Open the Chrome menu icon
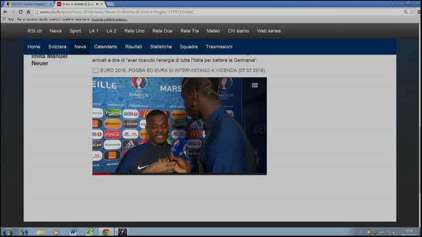 pyautogui.click(x=419, y=12)
